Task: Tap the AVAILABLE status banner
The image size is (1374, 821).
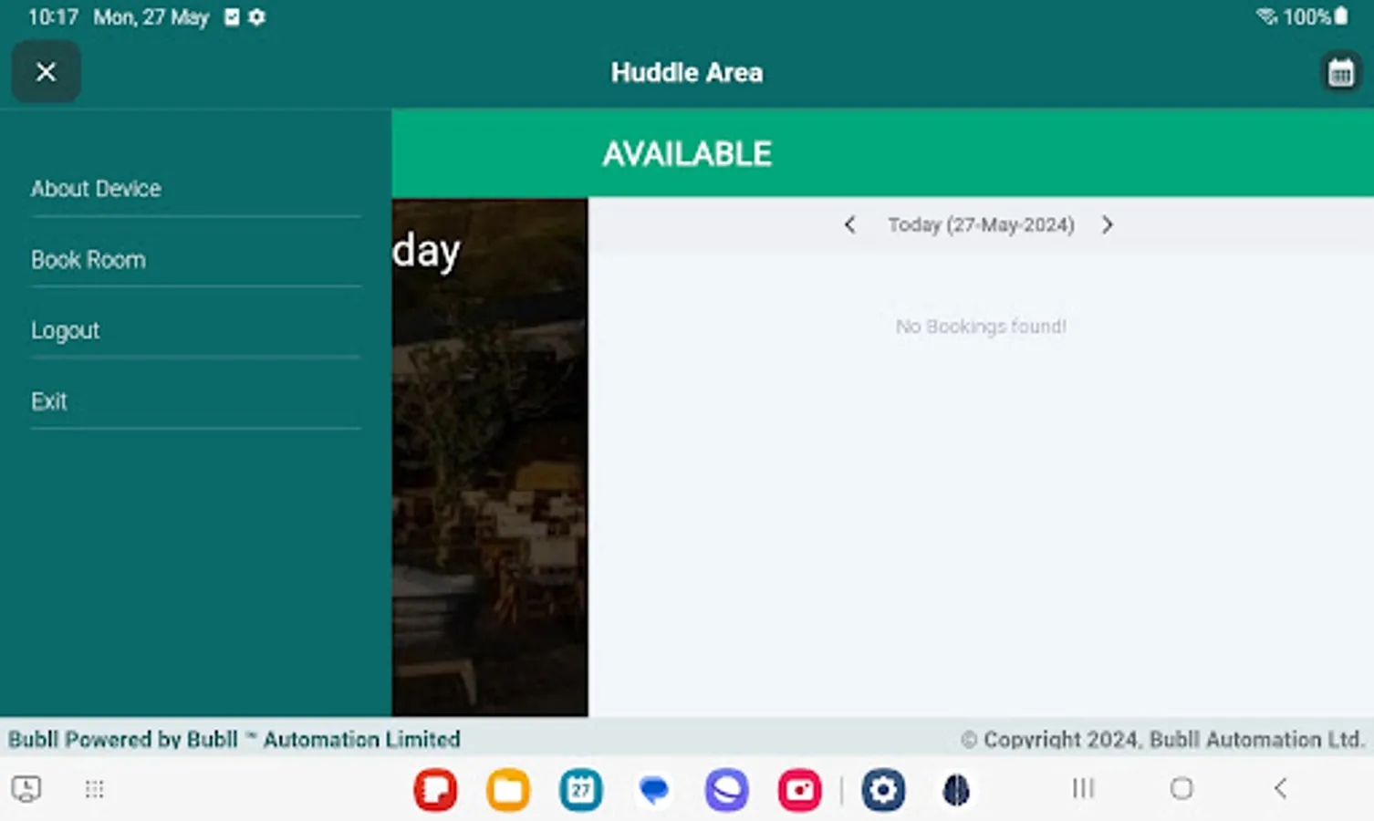Action: pyautogui.click(x=686, y=152)
